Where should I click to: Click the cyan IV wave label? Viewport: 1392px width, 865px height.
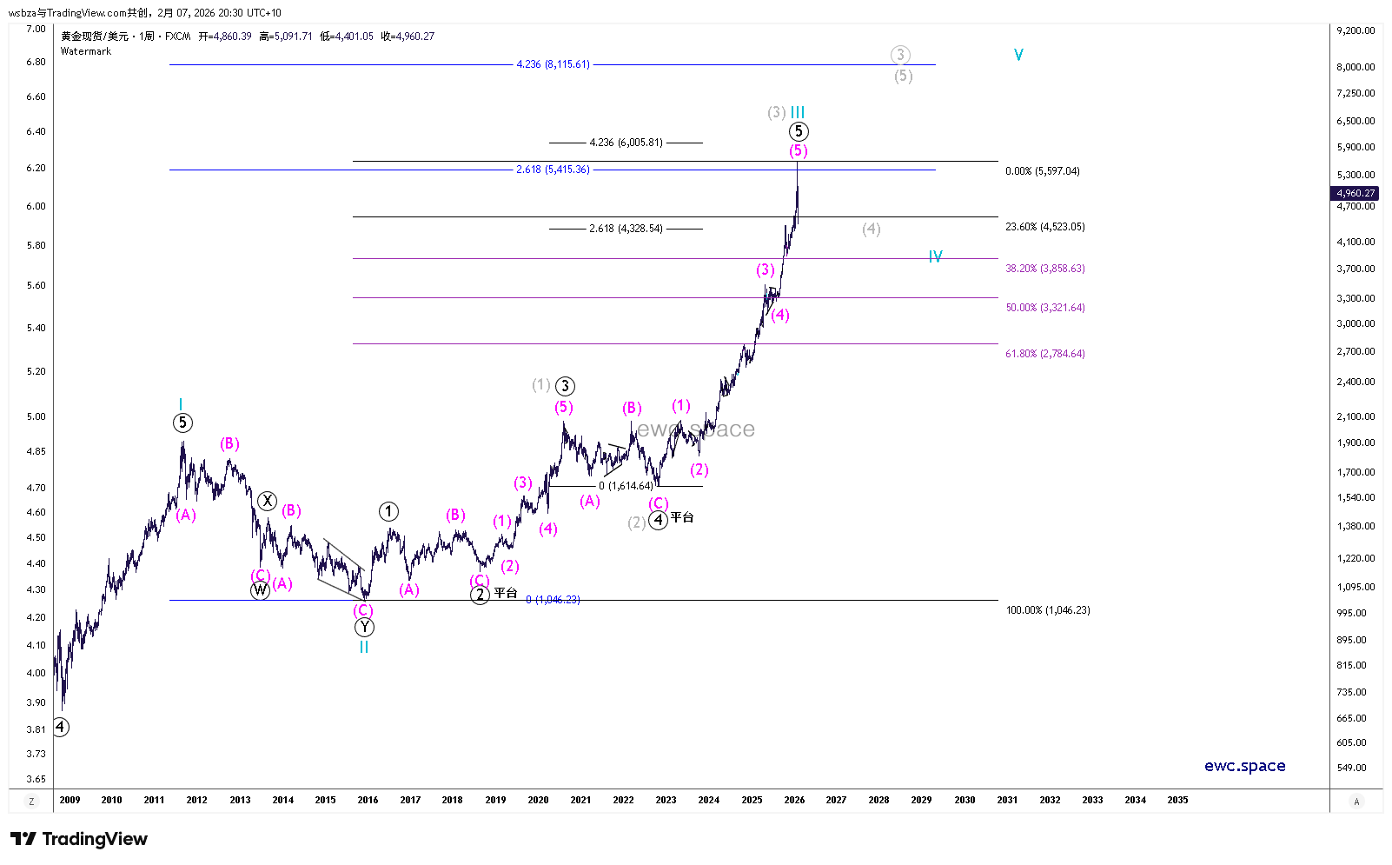click(935, 256)
